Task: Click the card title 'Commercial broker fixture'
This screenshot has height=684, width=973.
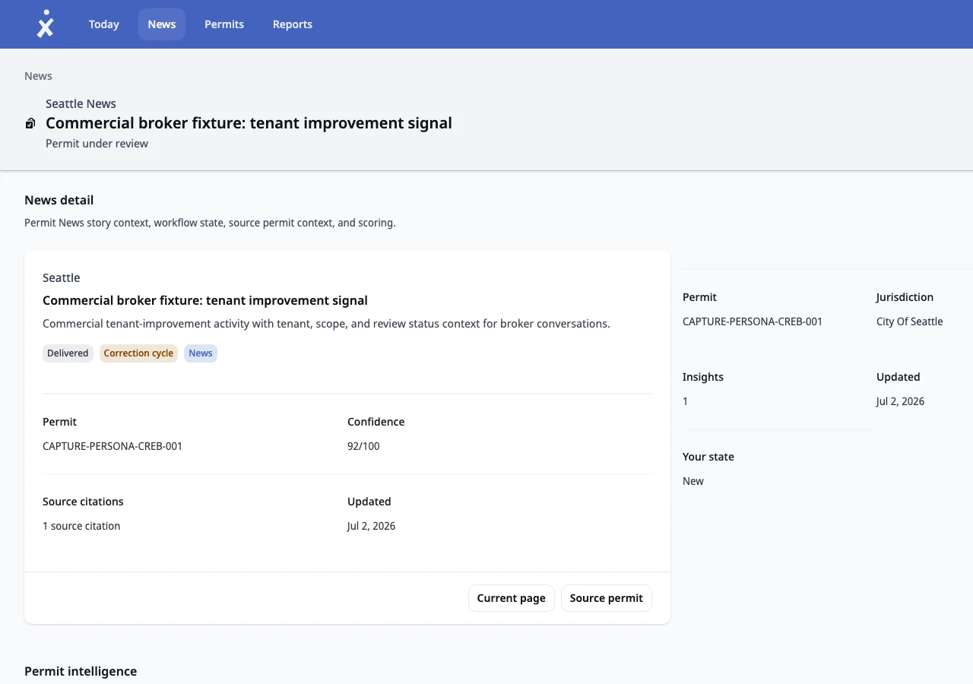Action: point(205,300)
